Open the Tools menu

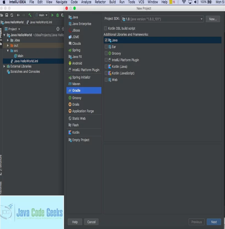coord(131,2)
